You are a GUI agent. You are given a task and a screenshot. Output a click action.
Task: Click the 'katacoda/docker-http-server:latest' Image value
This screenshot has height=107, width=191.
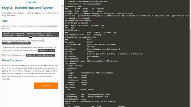(x=97, y=73)
